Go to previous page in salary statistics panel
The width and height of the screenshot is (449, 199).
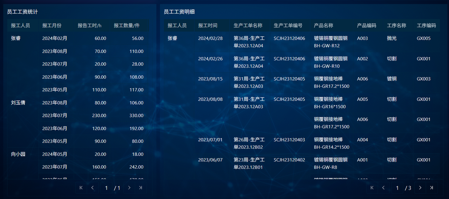pos(93,188)
